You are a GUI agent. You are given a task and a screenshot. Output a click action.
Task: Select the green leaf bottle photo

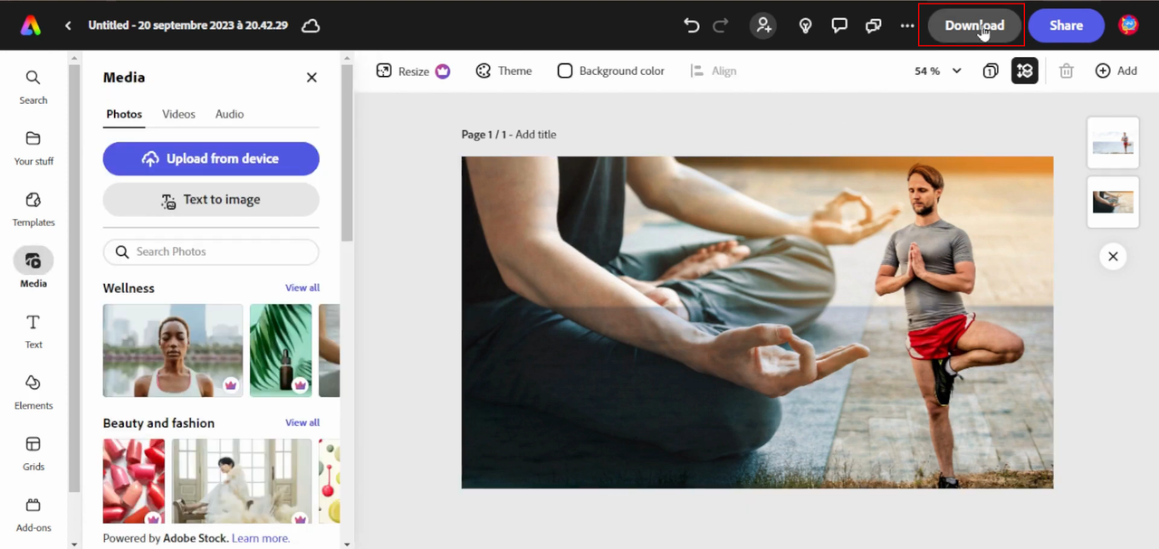pos(281,350)
